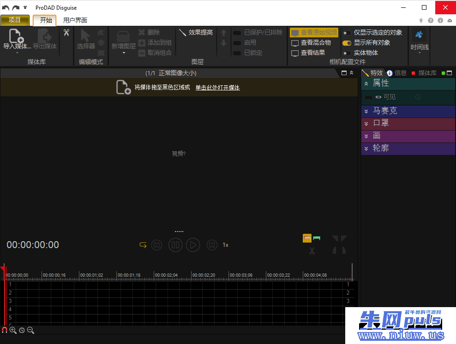Viewport: 456px width, 344px height.
Task: Move layer down with the down arrow
Action: click(x=223, y=43)
